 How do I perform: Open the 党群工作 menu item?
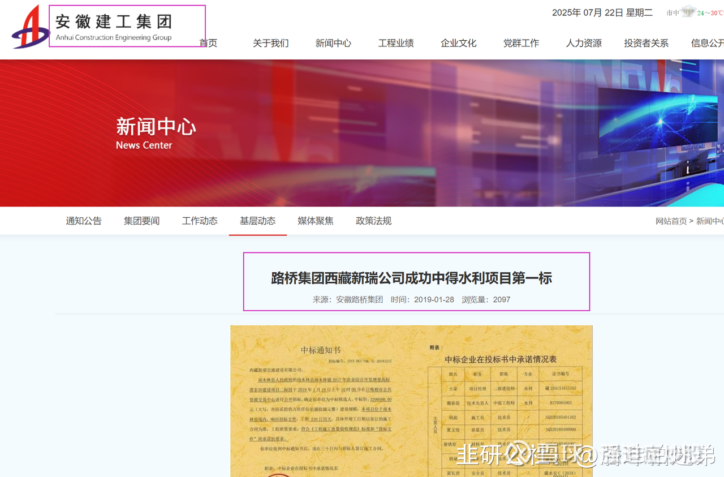522,43
